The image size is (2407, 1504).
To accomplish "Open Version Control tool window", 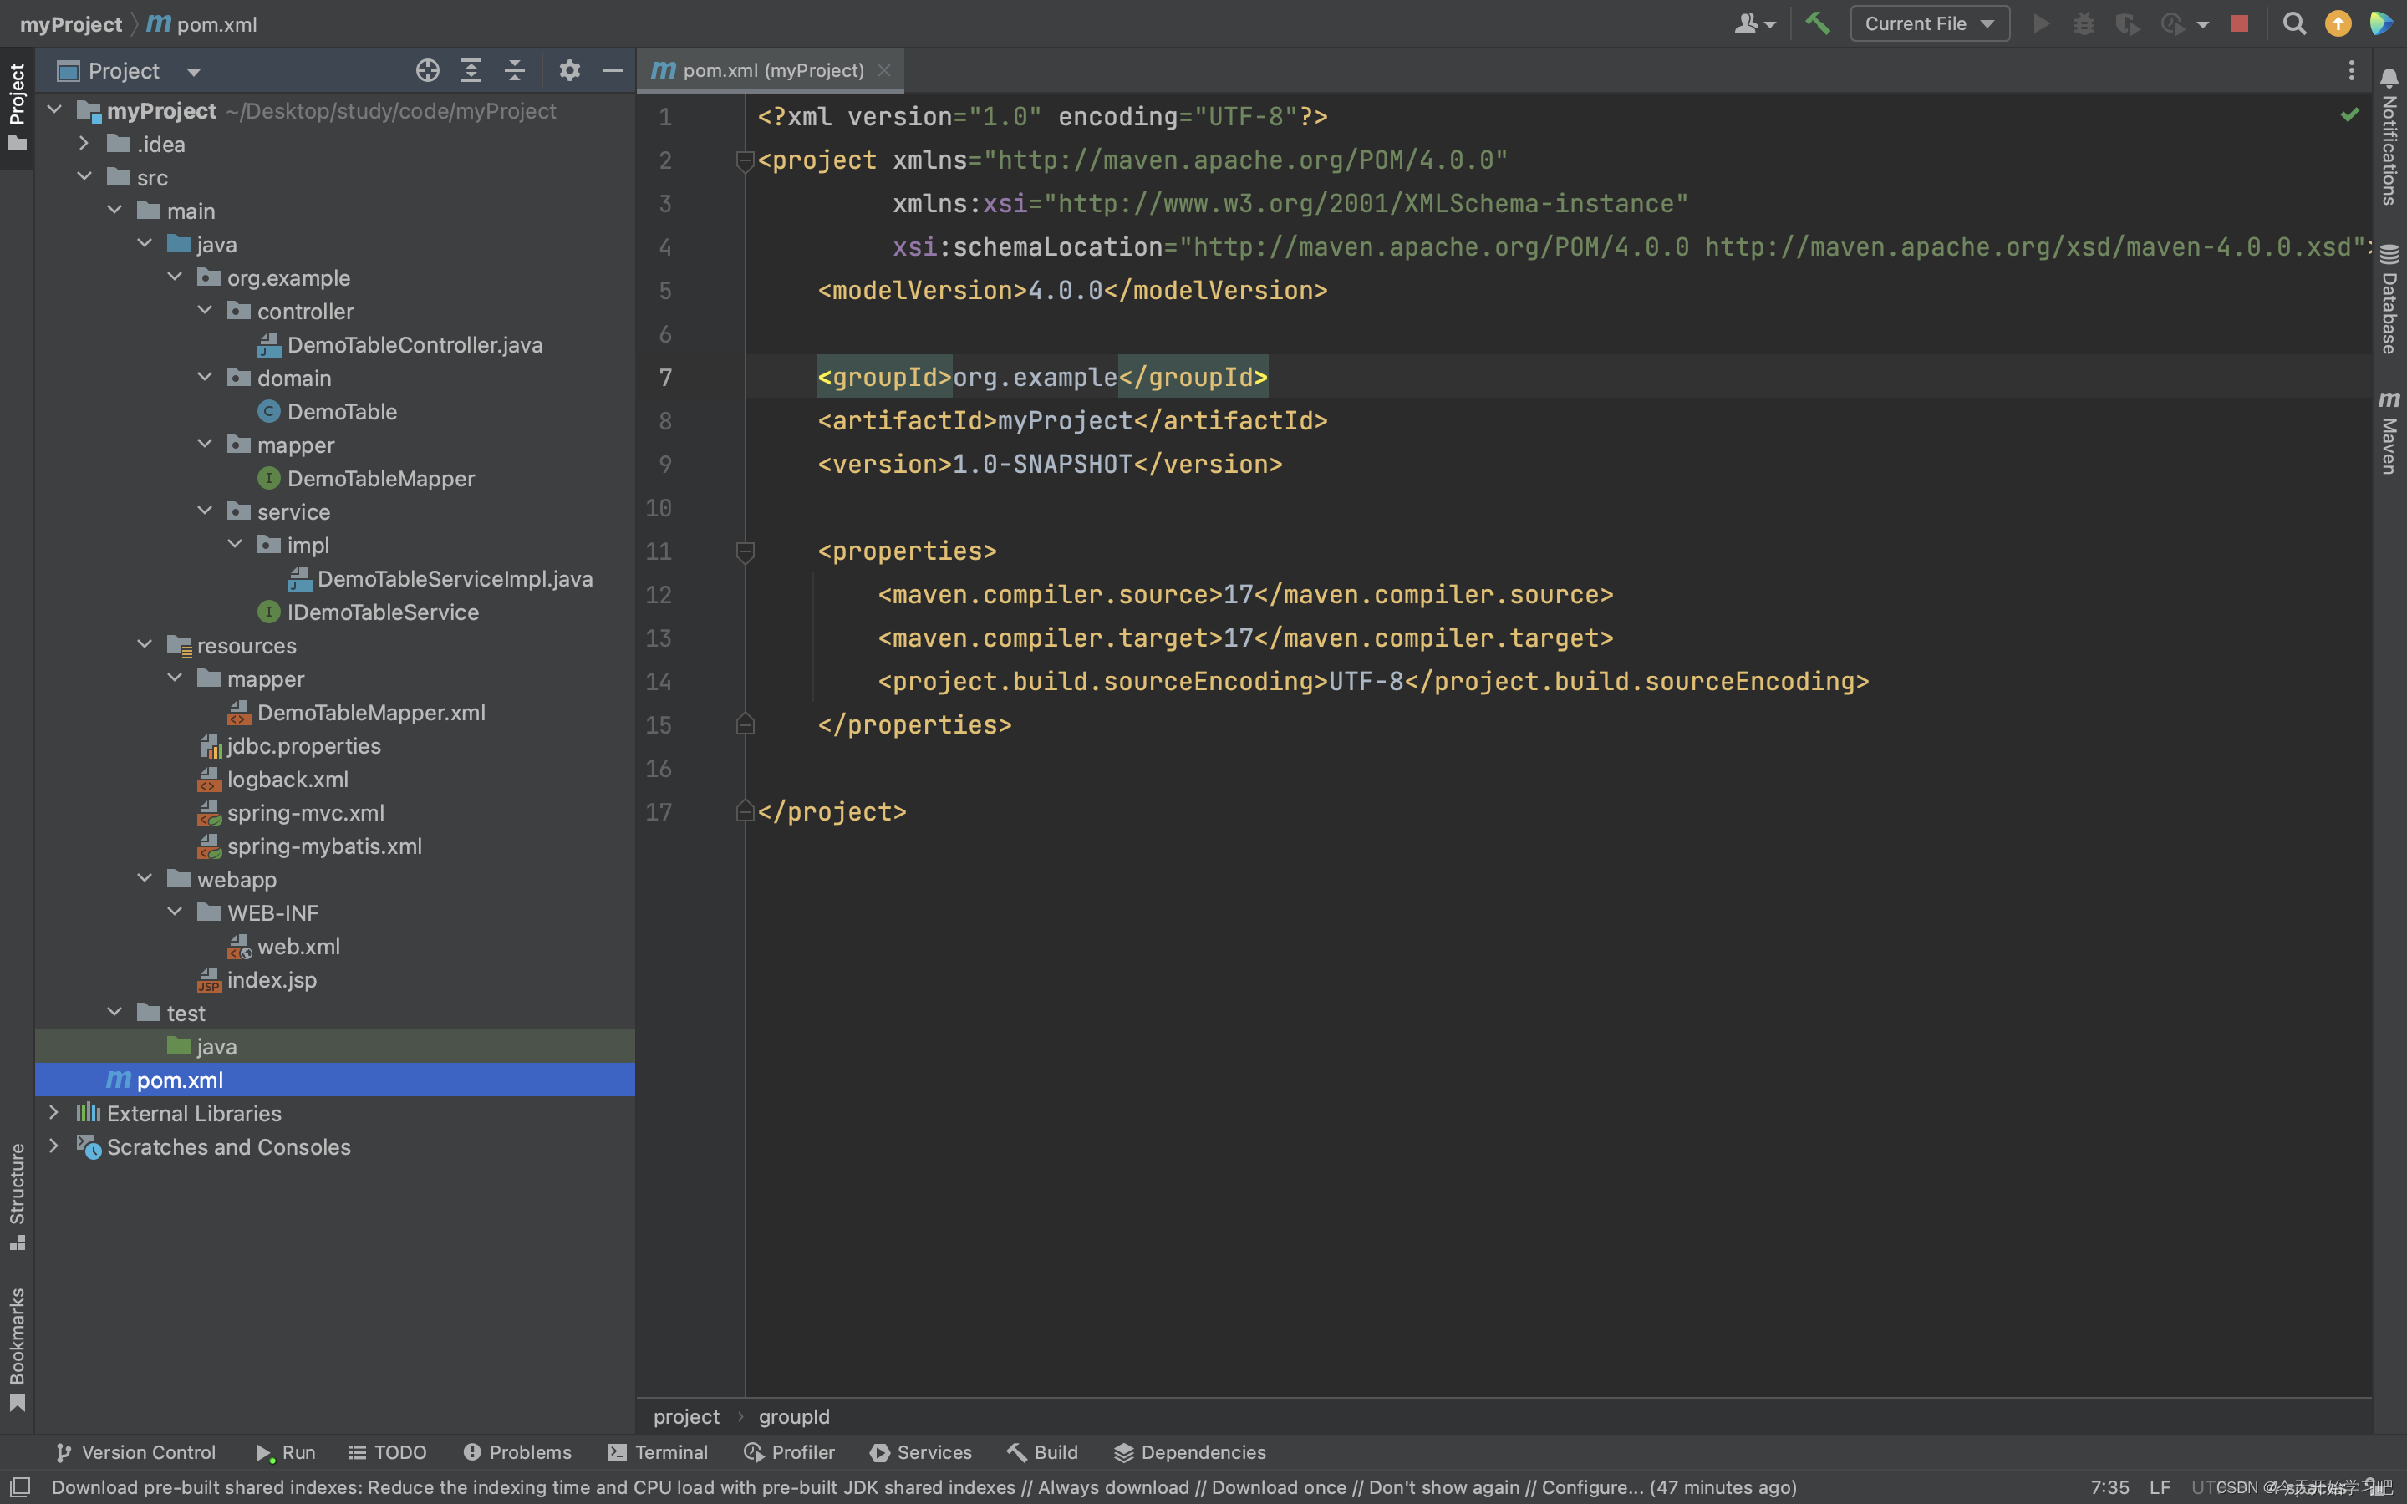I will tap(135, 1452).
